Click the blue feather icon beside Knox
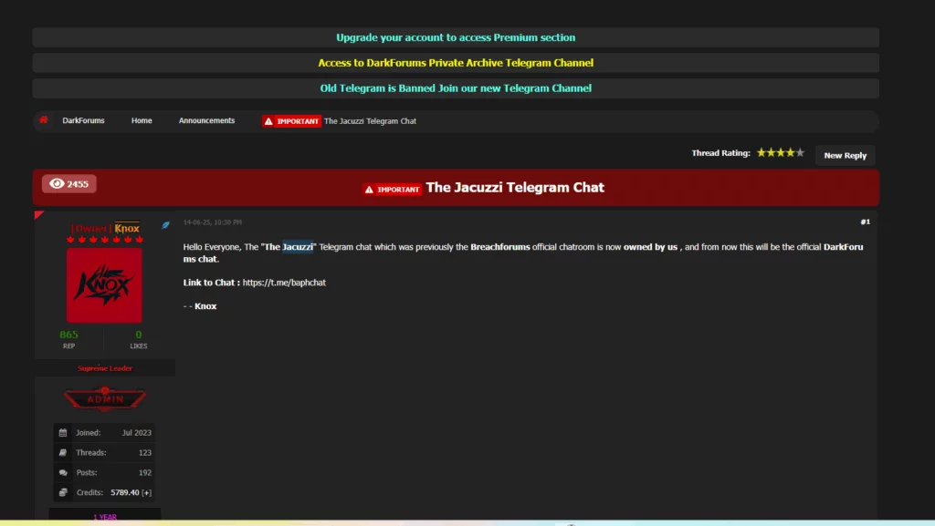The image size is (935, 526). pos(166,225)
